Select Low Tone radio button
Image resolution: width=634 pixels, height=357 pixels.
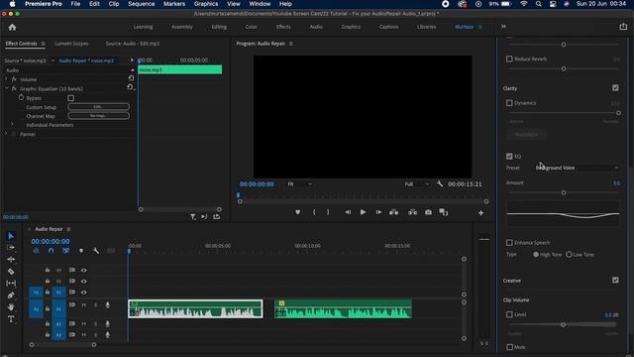pos(569,255)
